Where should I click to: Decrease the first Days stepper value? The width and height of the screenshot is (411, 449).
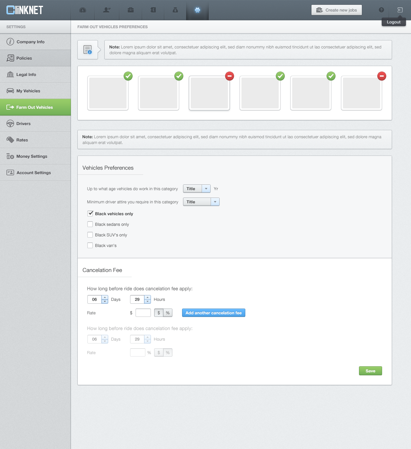tap(105, 301)
